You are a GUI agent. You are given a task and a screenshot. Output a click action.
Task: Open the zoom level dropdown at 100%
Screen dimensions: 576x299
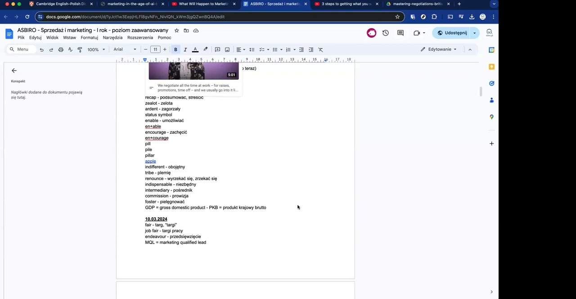[x=96, y=49]
